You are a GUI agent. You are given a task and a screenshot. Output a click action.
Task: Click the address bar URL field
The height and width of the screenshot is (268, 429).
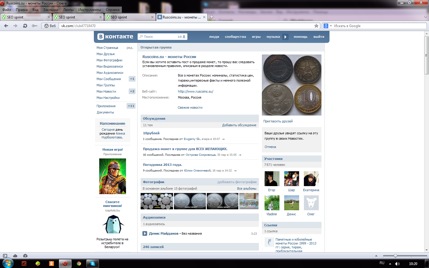(186, 26)
